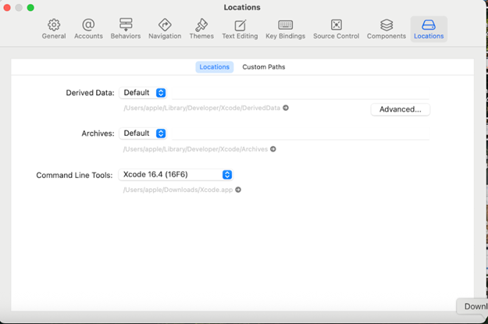Open the Accounts preferences pane

pos(88,29)
